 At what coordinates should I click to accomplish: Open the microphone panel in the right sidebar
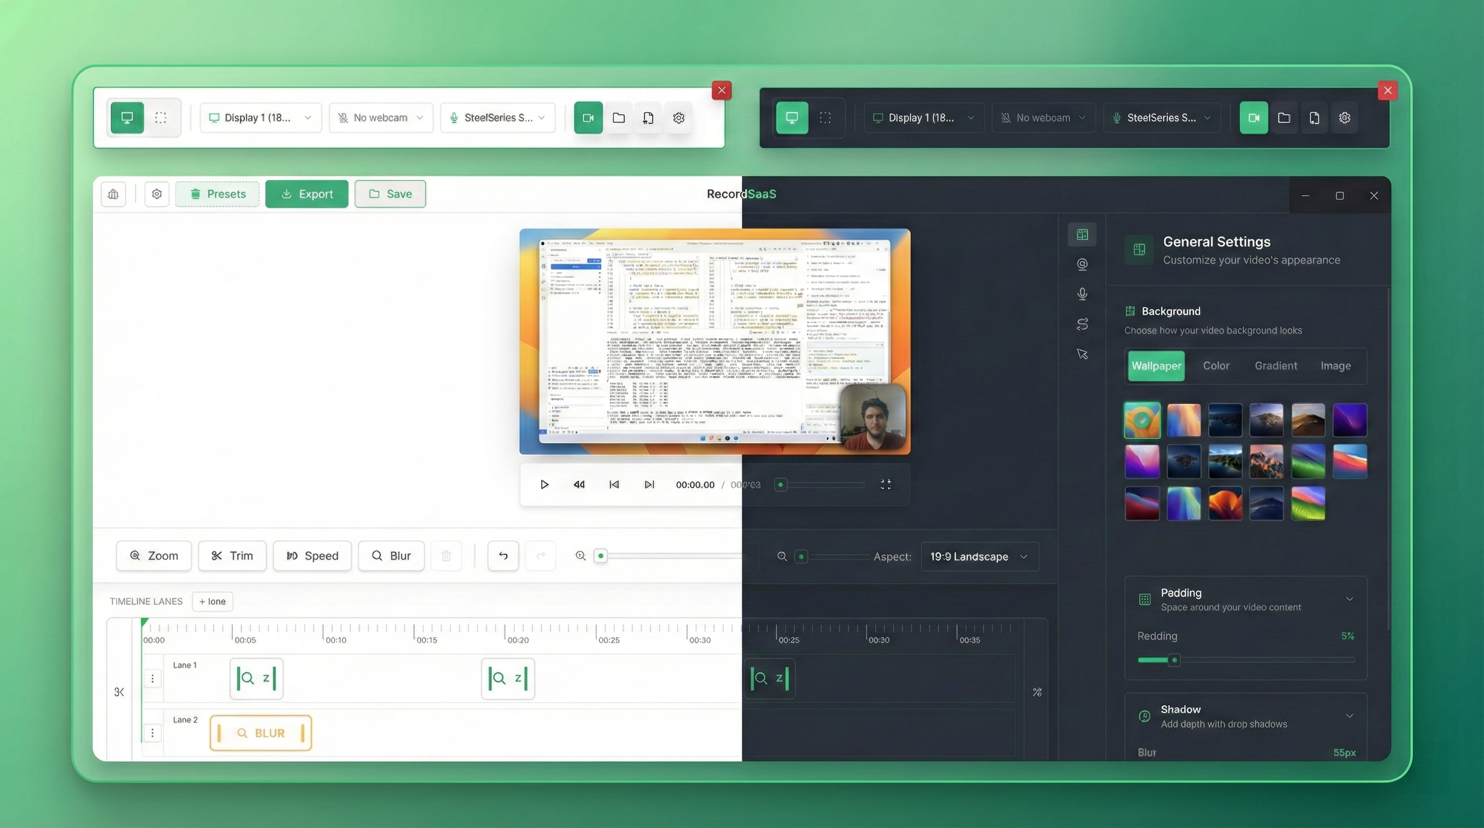click(x=1082, y=294)
